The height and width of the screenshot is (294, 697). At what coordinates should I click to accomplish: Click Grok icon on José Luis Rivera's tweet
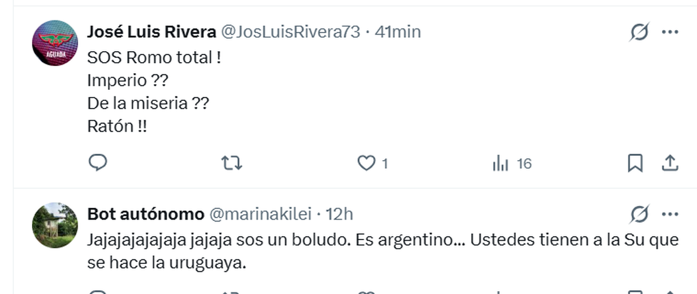[639, 32]
